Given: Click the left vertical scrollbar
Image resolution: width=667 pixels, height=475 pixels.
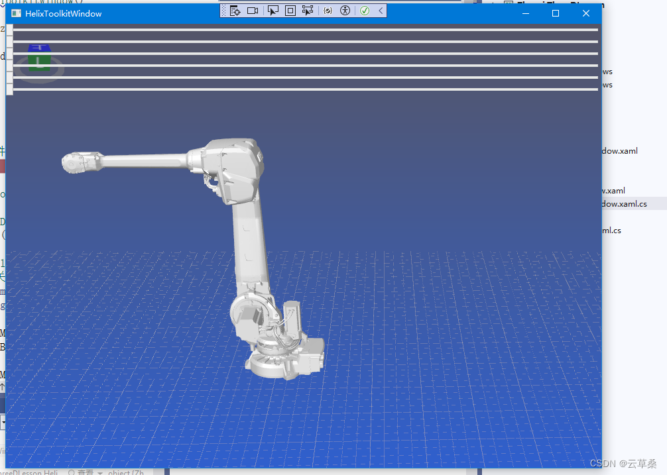Looking at the screenshot, I should coord(9,60).
